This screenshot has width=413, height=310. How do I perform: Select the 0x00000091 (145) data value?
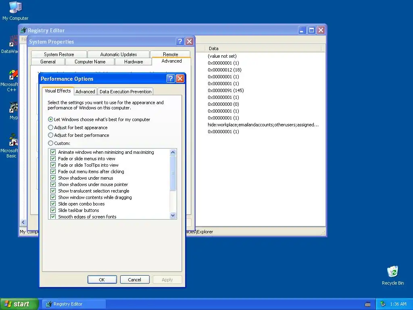click(x=226, y=90)
